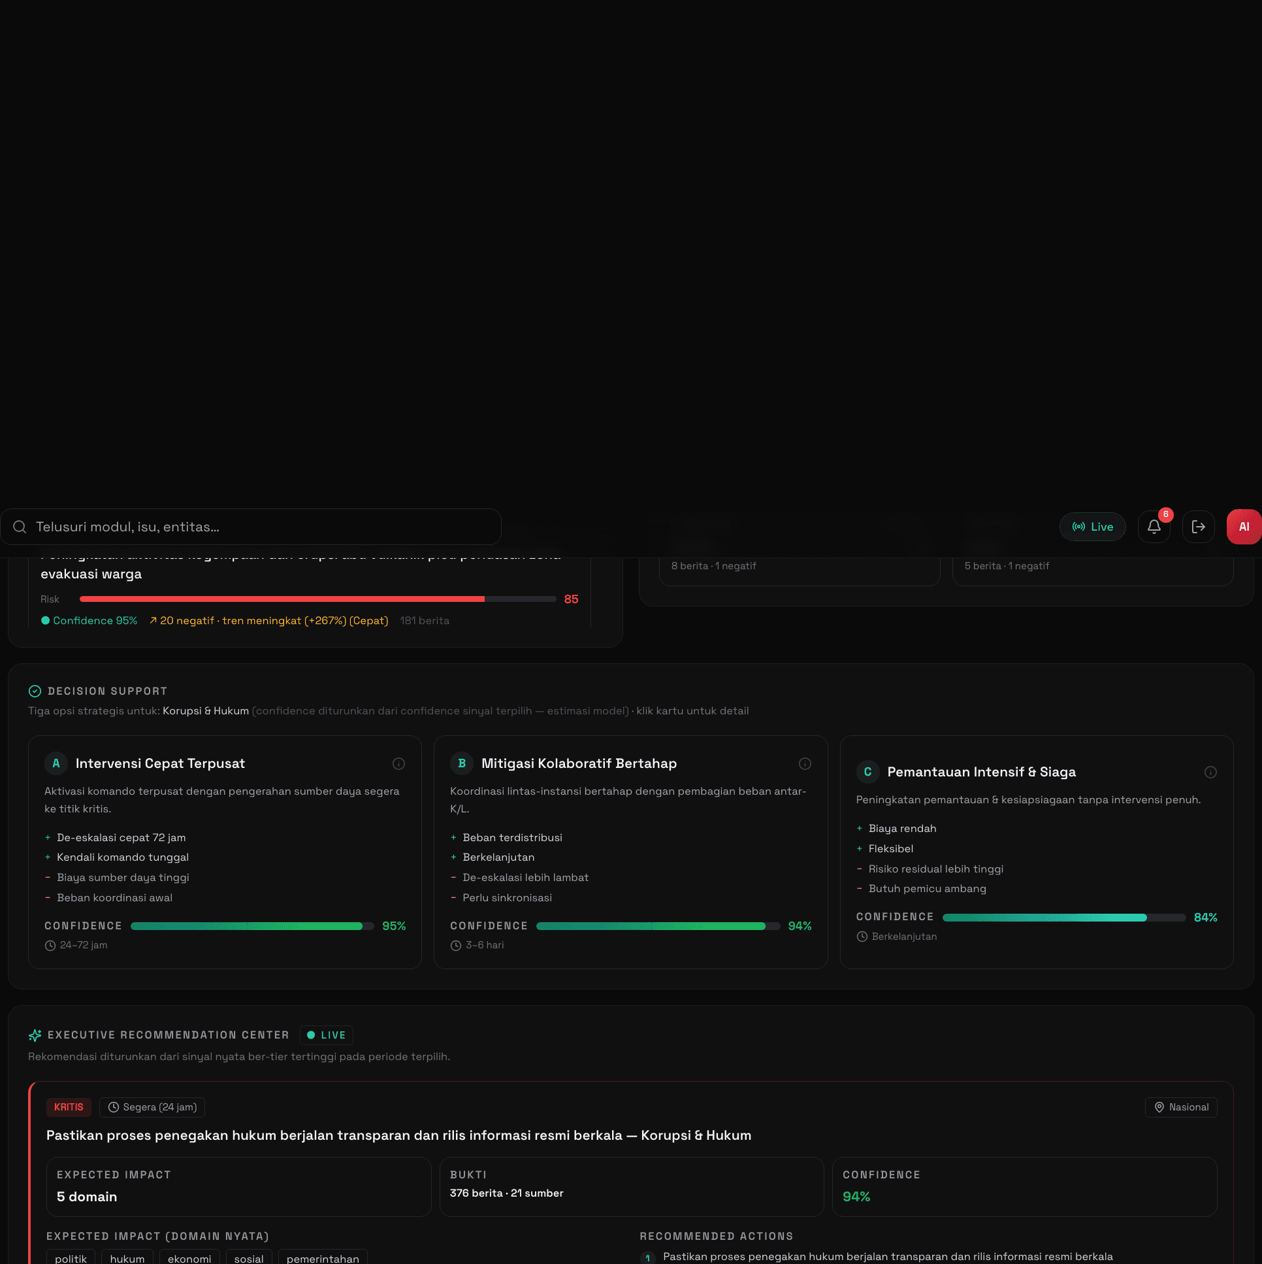Click the 'Segera (24 jam)' deadline chip
The height and width of the screenshot is (1264, 1262).
pos(152,1107)
